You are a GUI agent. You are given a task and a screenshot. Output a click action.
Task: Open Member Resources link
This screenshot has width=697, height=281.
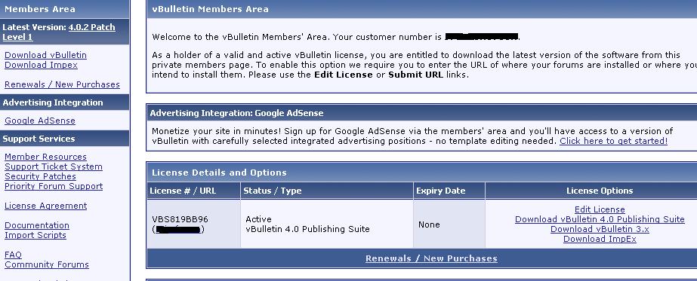pyautogui.click(x=45, y=157)
